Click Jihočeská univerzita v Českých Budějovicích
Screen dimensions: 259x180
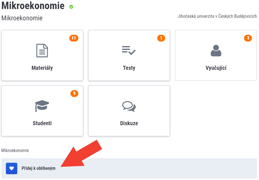click(x=217, y=16)
